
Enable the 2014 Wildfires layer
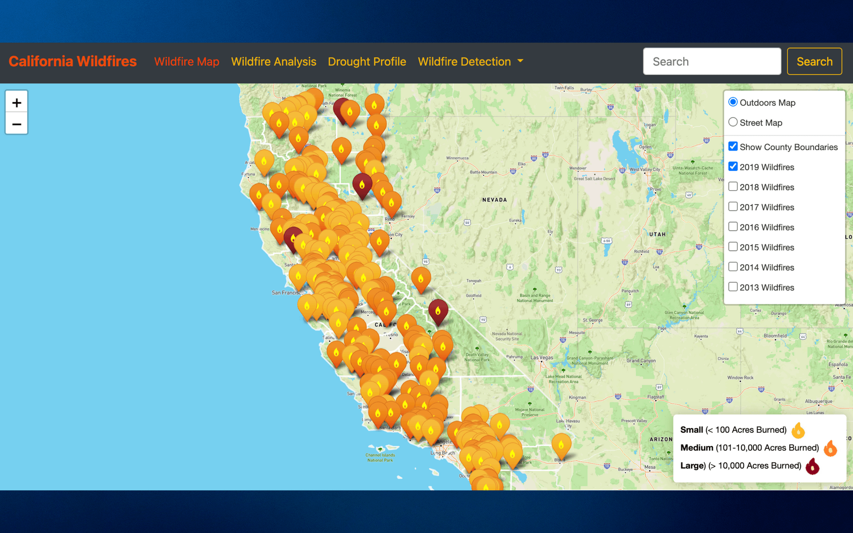tap(733, 266)
